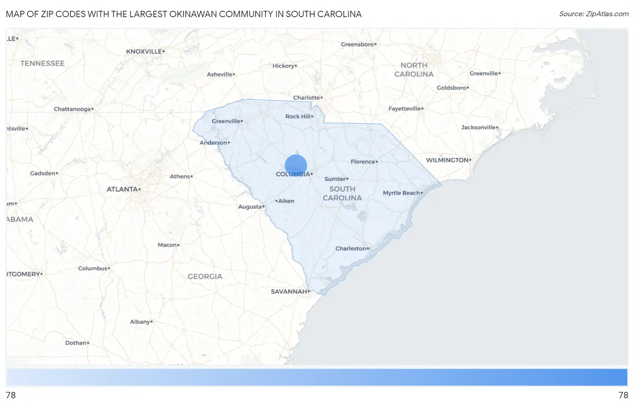
Task: Click the blue bubble marker near Columbia
Action: click(296, 165)
